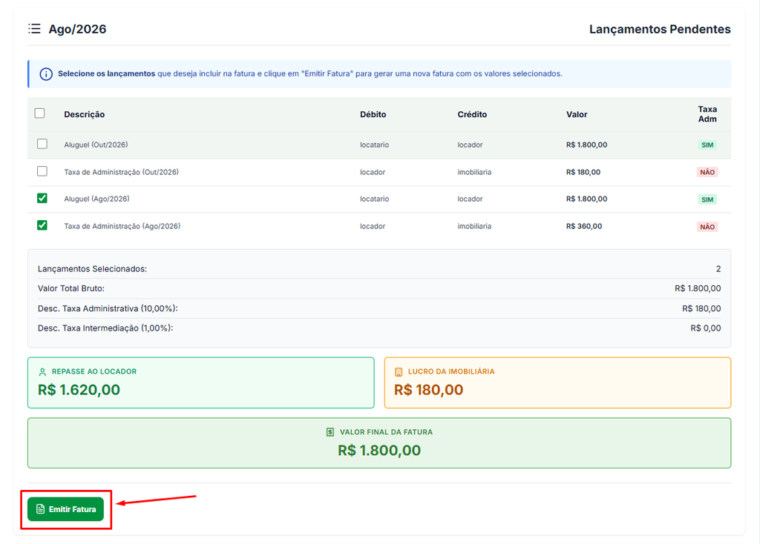Click the Aluguel (Out/2026) description text
Image resolution: width=760 pixels, height=544 pixels.
(96, 145)
